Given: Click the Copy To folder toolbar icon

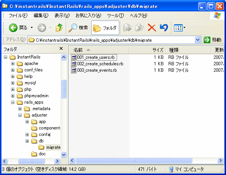Looking at the screenshot, I should [x=139, y=28].
